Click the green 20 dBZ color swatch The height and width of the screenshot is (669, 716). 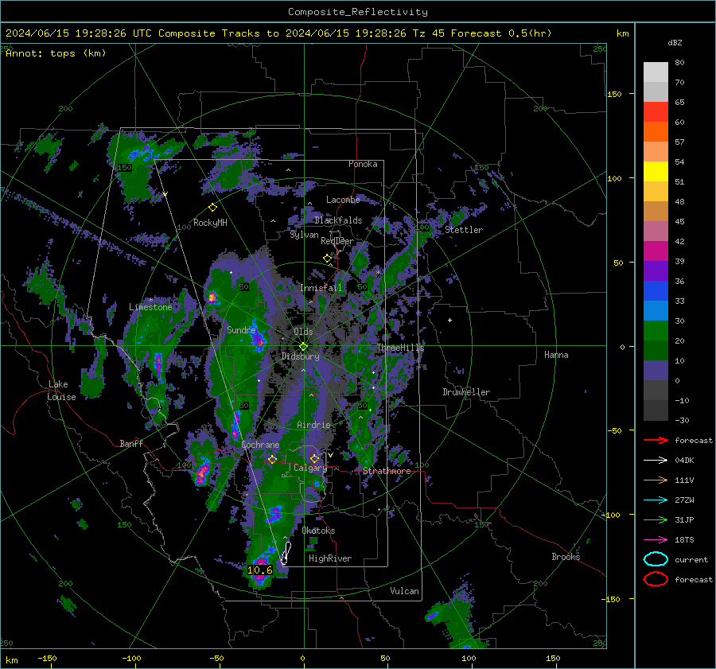pyautogui.click(x=656, y=331)
